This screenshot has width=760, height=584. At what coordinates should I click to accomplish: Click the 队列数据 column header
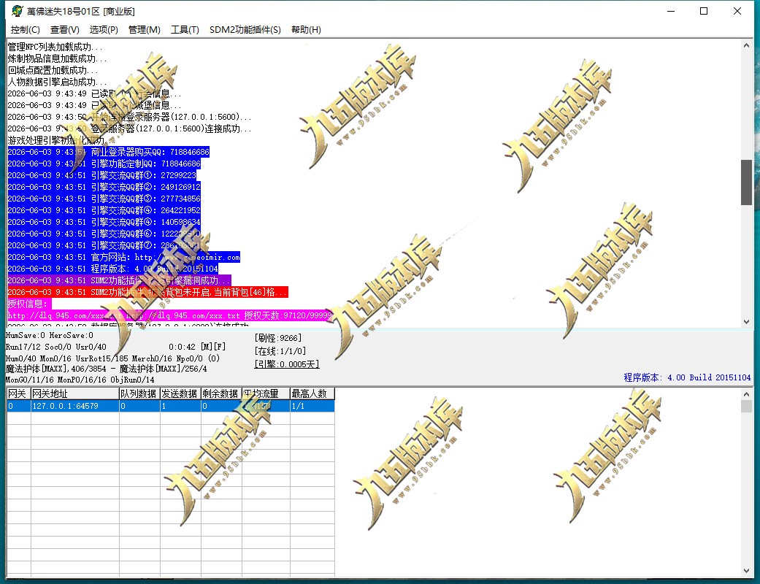click(139, 393)
